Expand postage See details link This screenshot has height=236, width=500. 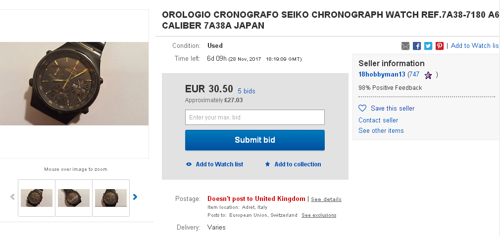click(x=326, y=199)
